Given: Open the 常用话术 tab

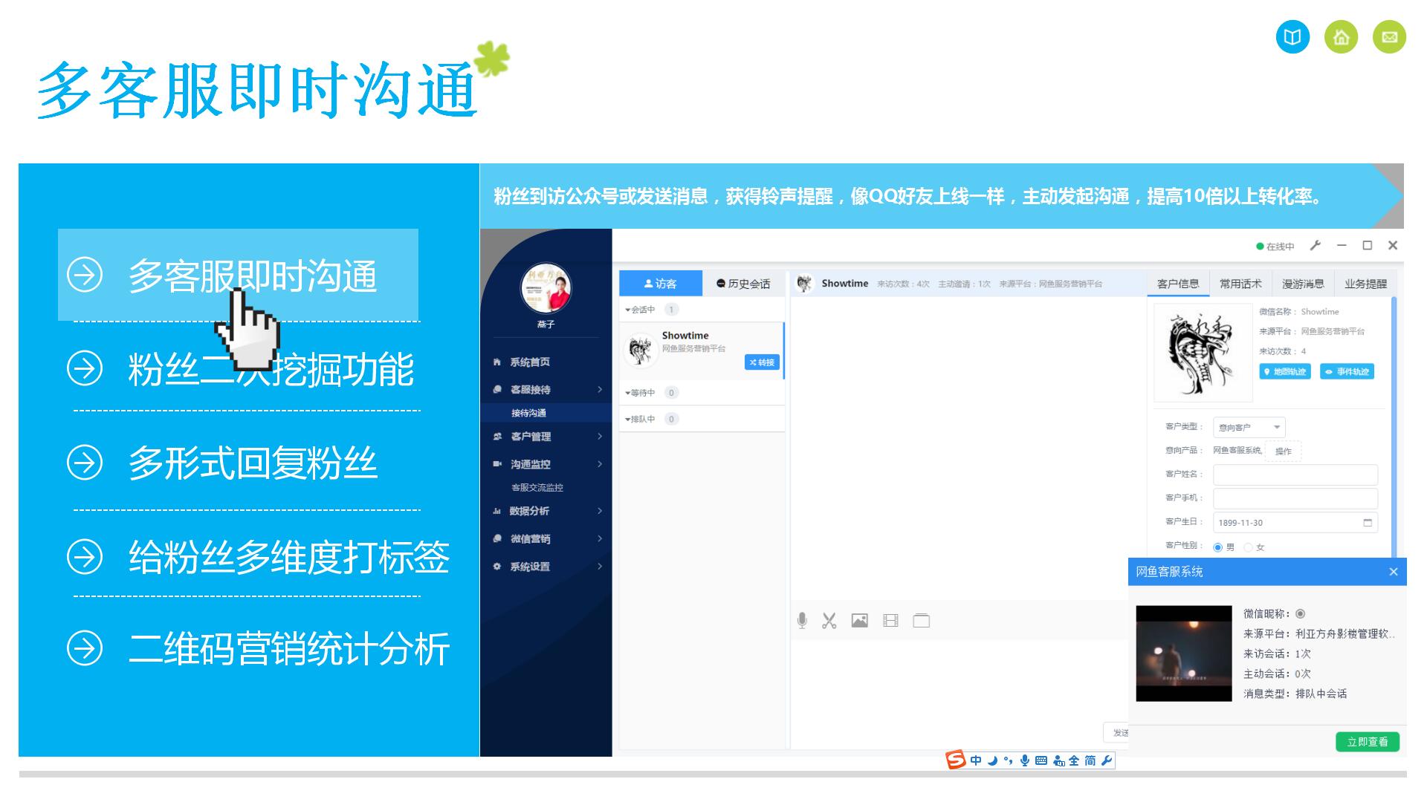Looking at the screenshot, I should [1240, 284].
